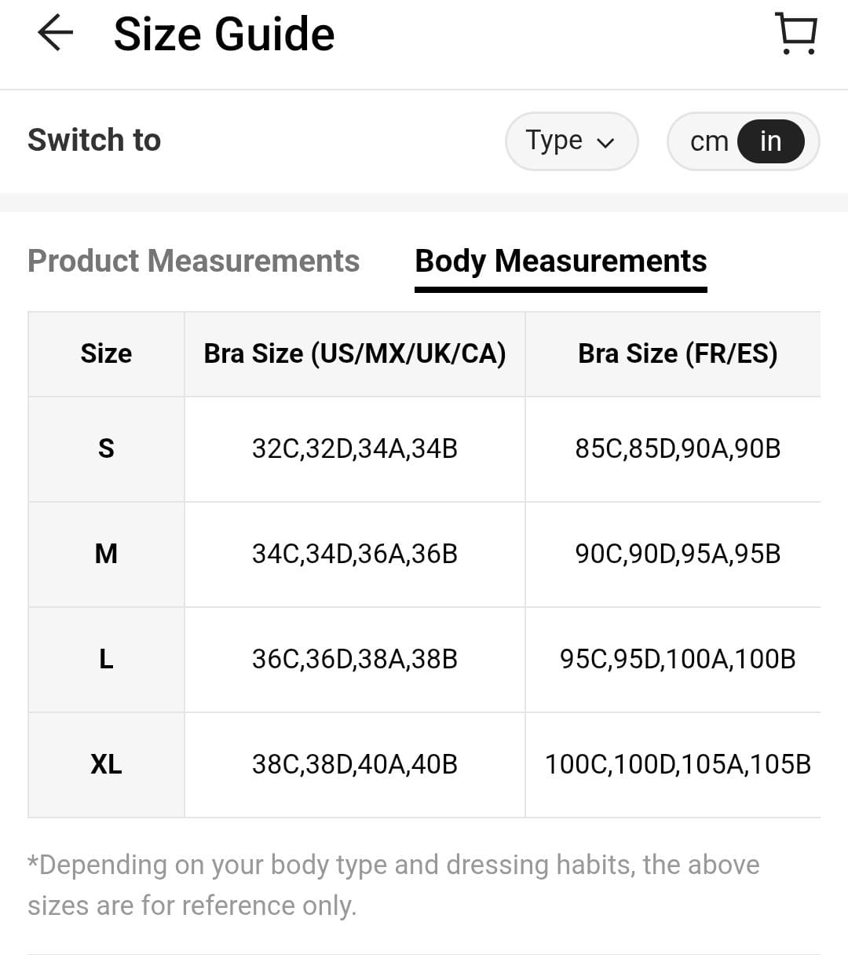
Task: Select the XL size row label
Action: [106, 764]
